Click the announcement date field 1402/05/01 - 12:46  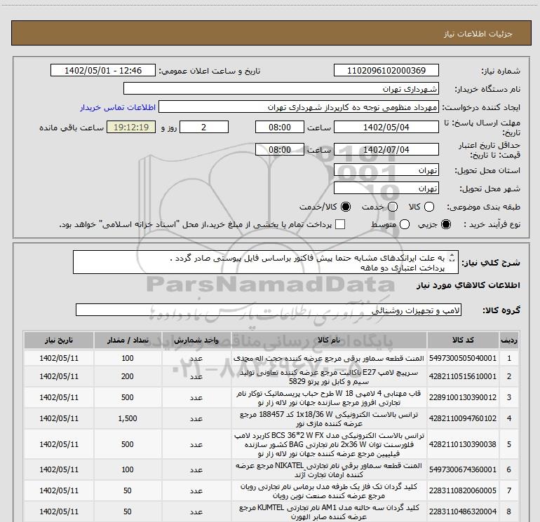tap(103, 70)
